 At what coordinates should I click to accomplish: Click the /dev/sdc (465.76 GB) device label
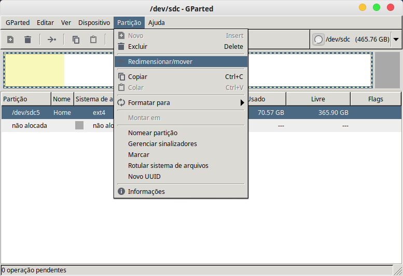pyautogui.click(x=357, y=40)
